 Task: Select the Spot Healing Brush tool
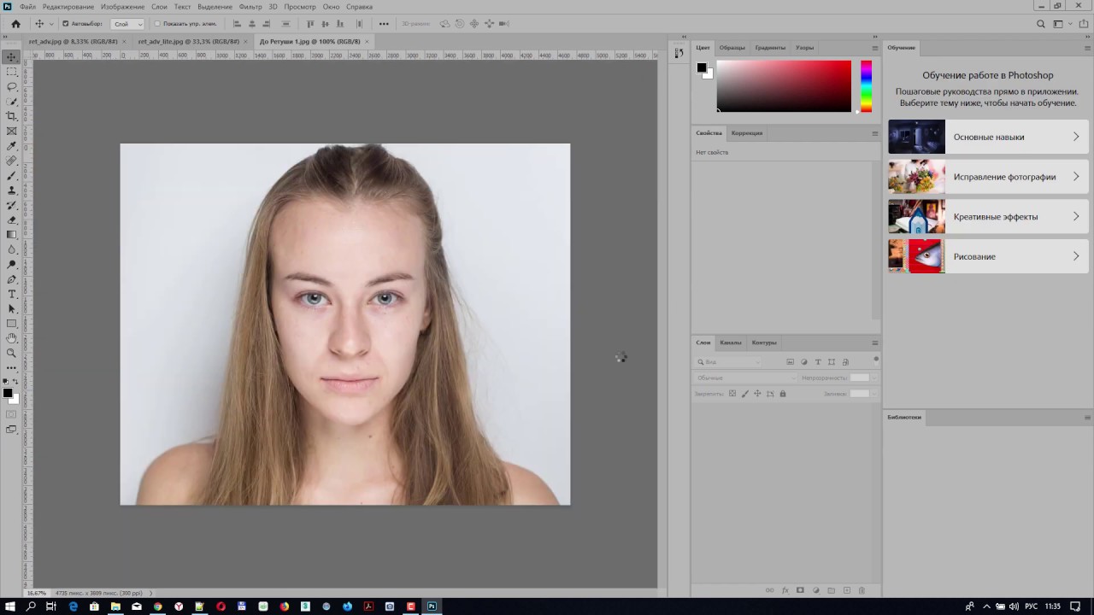pyautogui.click(x=11, y=161)
